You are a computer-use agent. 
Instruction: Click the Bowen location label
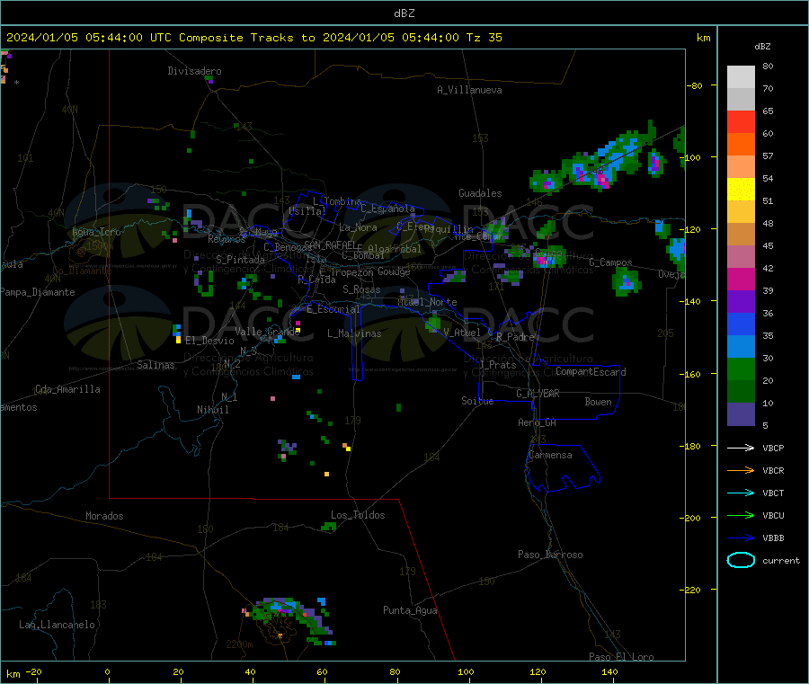[599, 402]
